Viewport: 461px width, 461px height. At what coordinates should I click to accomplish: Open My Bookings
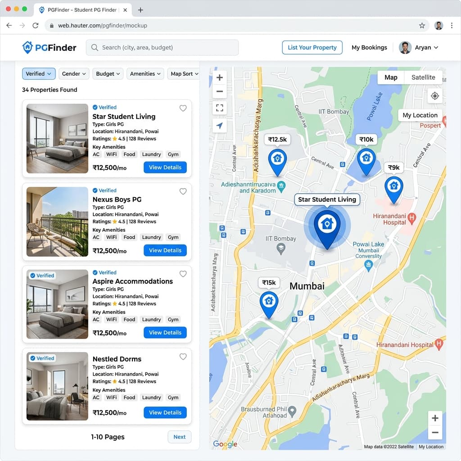(x=369, y=48)
